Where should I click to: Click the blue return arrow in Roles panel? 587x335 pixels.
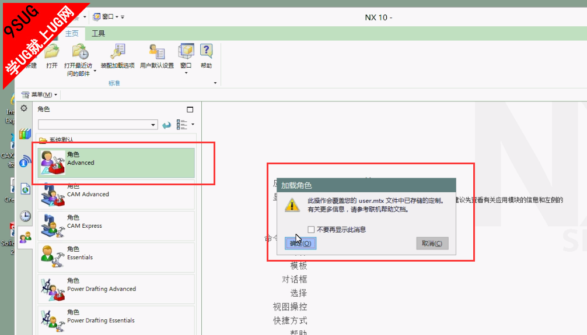point(167,125)
